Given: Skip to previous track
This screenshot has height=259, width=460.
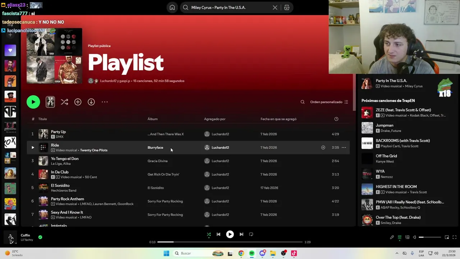Looking at the screenshot, I should click(x=218, y=234).
